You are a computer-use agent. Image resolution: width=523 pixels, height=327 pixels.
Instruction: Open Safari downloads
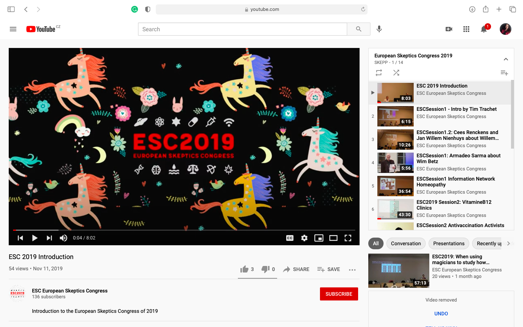point(472,9)
